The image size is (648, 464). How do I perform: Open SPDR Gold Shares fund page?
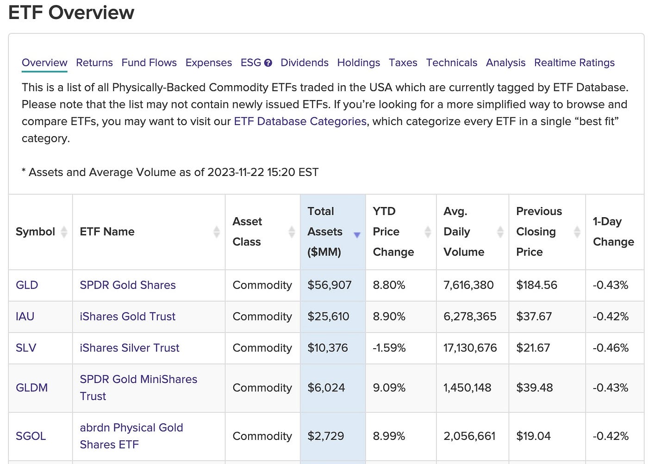pos(128,285)
